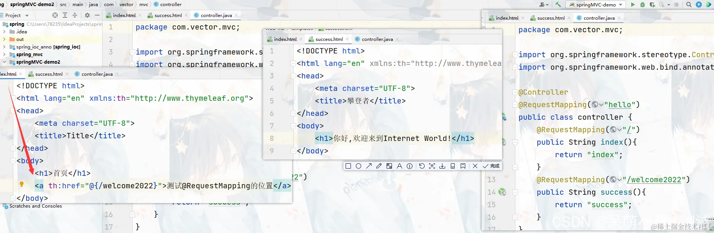Collapse the springMVC-demo2 module
This screenshot has width=714, height=233.
tap(4, 62)
